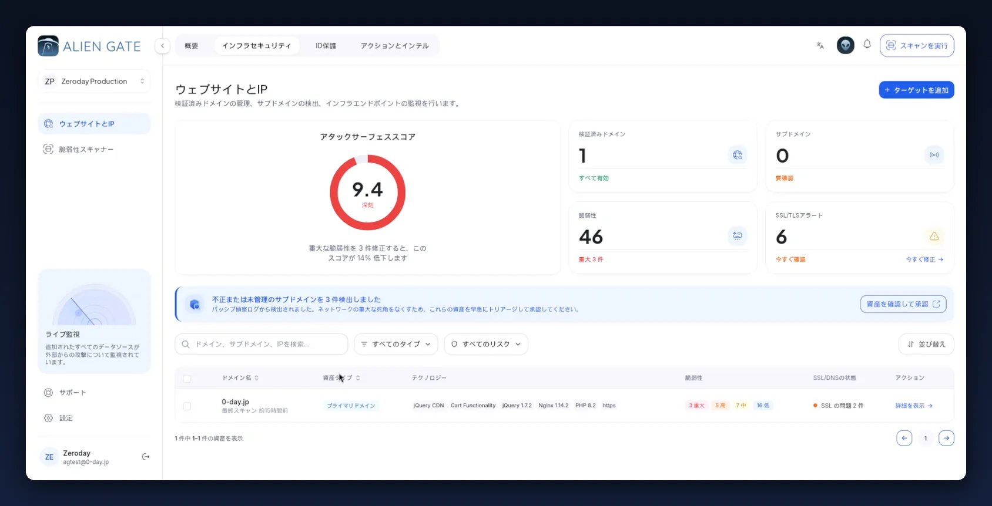
Task: Click the vulnerabilities card icon
Action: point(737,236)
